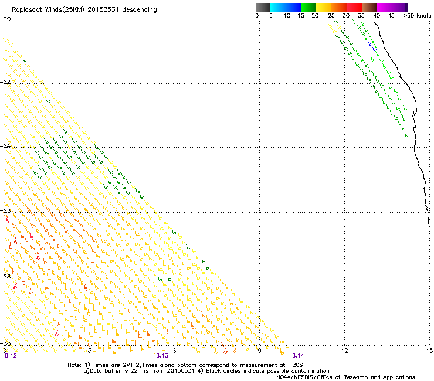Click the 'Note: 1) Times are GMT' line

(x=185, y=365)
